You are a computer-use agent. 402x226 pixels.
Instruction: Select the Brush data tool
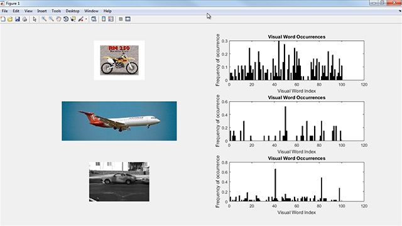[x=81, y=19]
